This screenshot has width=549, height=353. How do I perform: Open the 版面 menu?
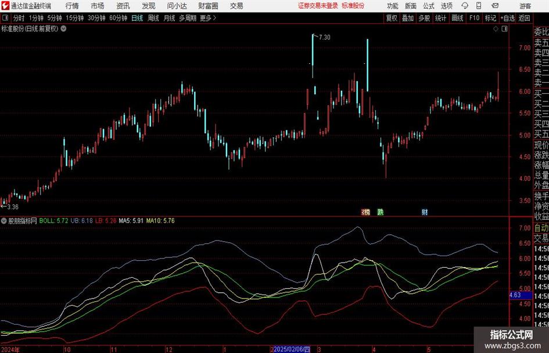pyautogui.click(x=411, y=6)
